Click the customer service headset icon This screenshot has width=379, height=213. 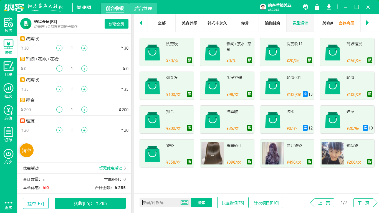[305, 7]
